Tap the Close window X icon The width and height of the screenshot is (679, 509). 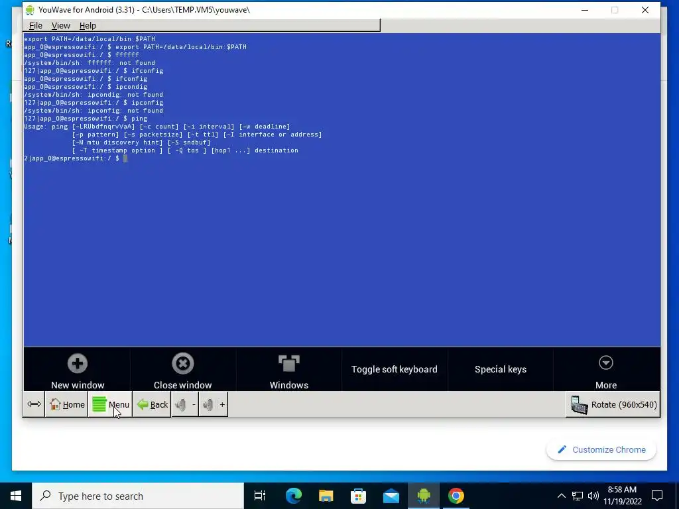tap(183, 364)
